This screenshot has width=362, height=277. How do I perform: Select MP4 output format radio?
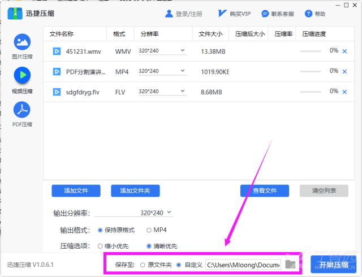click(149, 231)
